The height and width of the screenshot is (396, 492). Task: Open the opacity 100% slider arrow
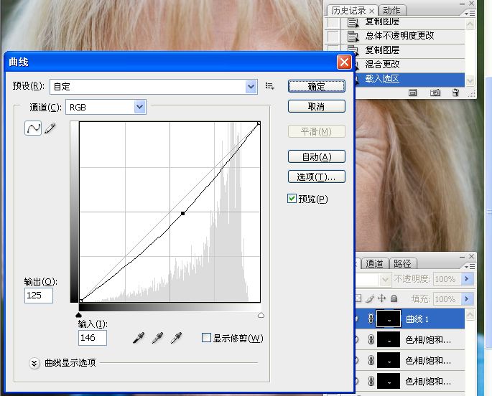pos(467,279)
